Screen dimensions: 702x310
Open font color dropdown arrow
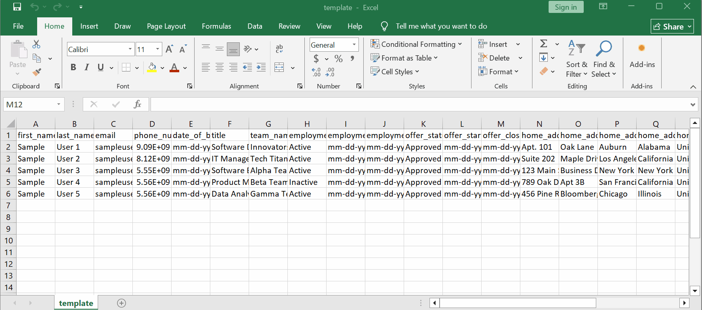185,68
